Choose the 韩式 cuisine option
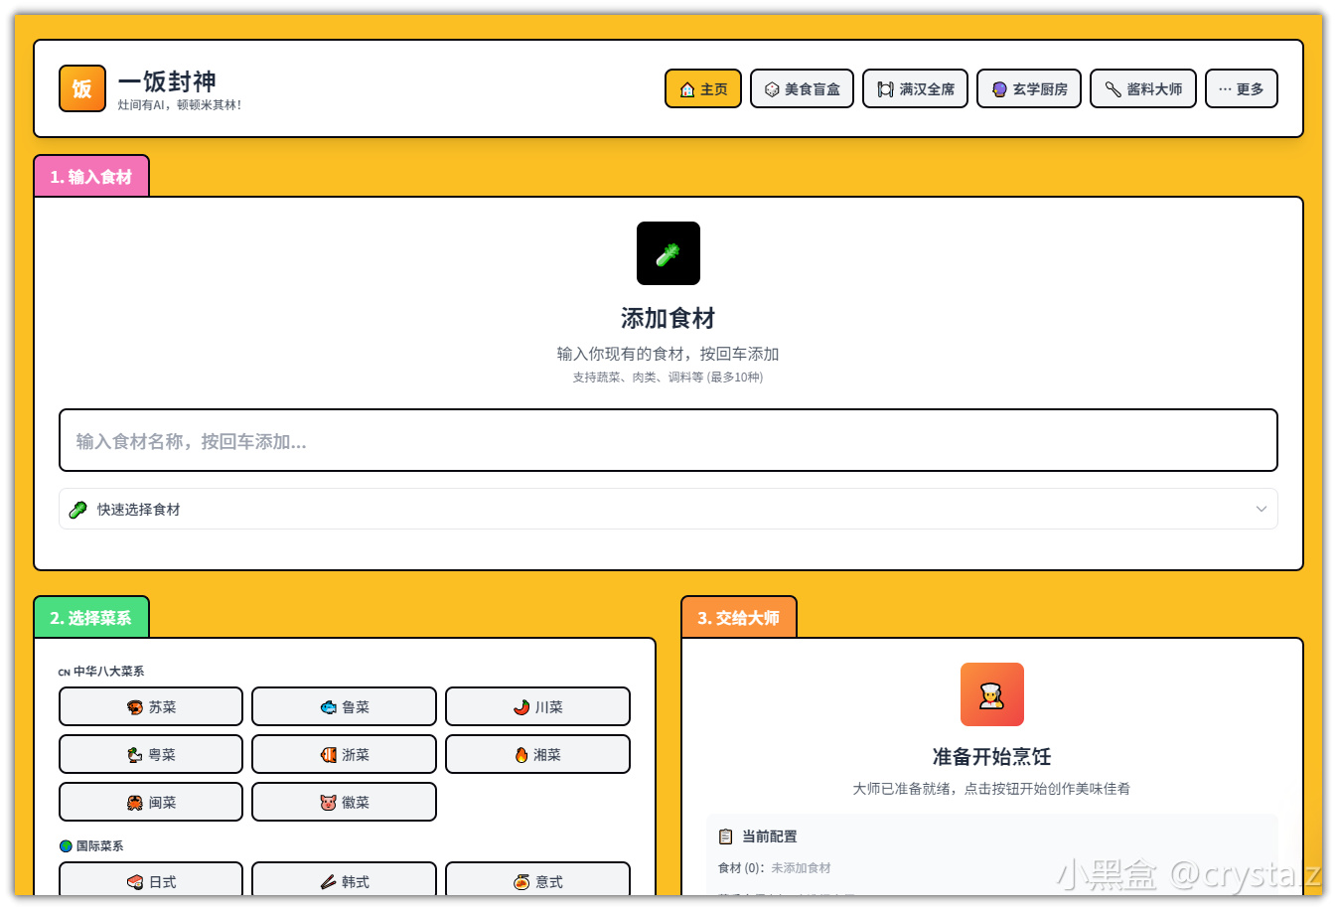Screen dimensions: 1337x910 tap(344, 879)
